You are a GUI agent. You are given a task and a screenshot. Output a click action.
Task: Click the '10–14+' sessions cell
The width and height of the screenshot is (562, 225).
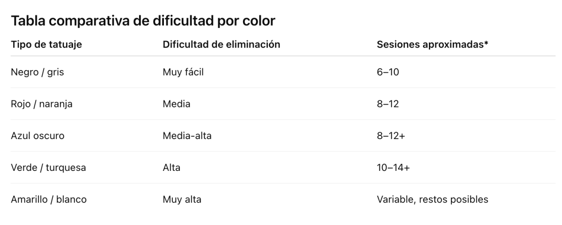point(393,168)
